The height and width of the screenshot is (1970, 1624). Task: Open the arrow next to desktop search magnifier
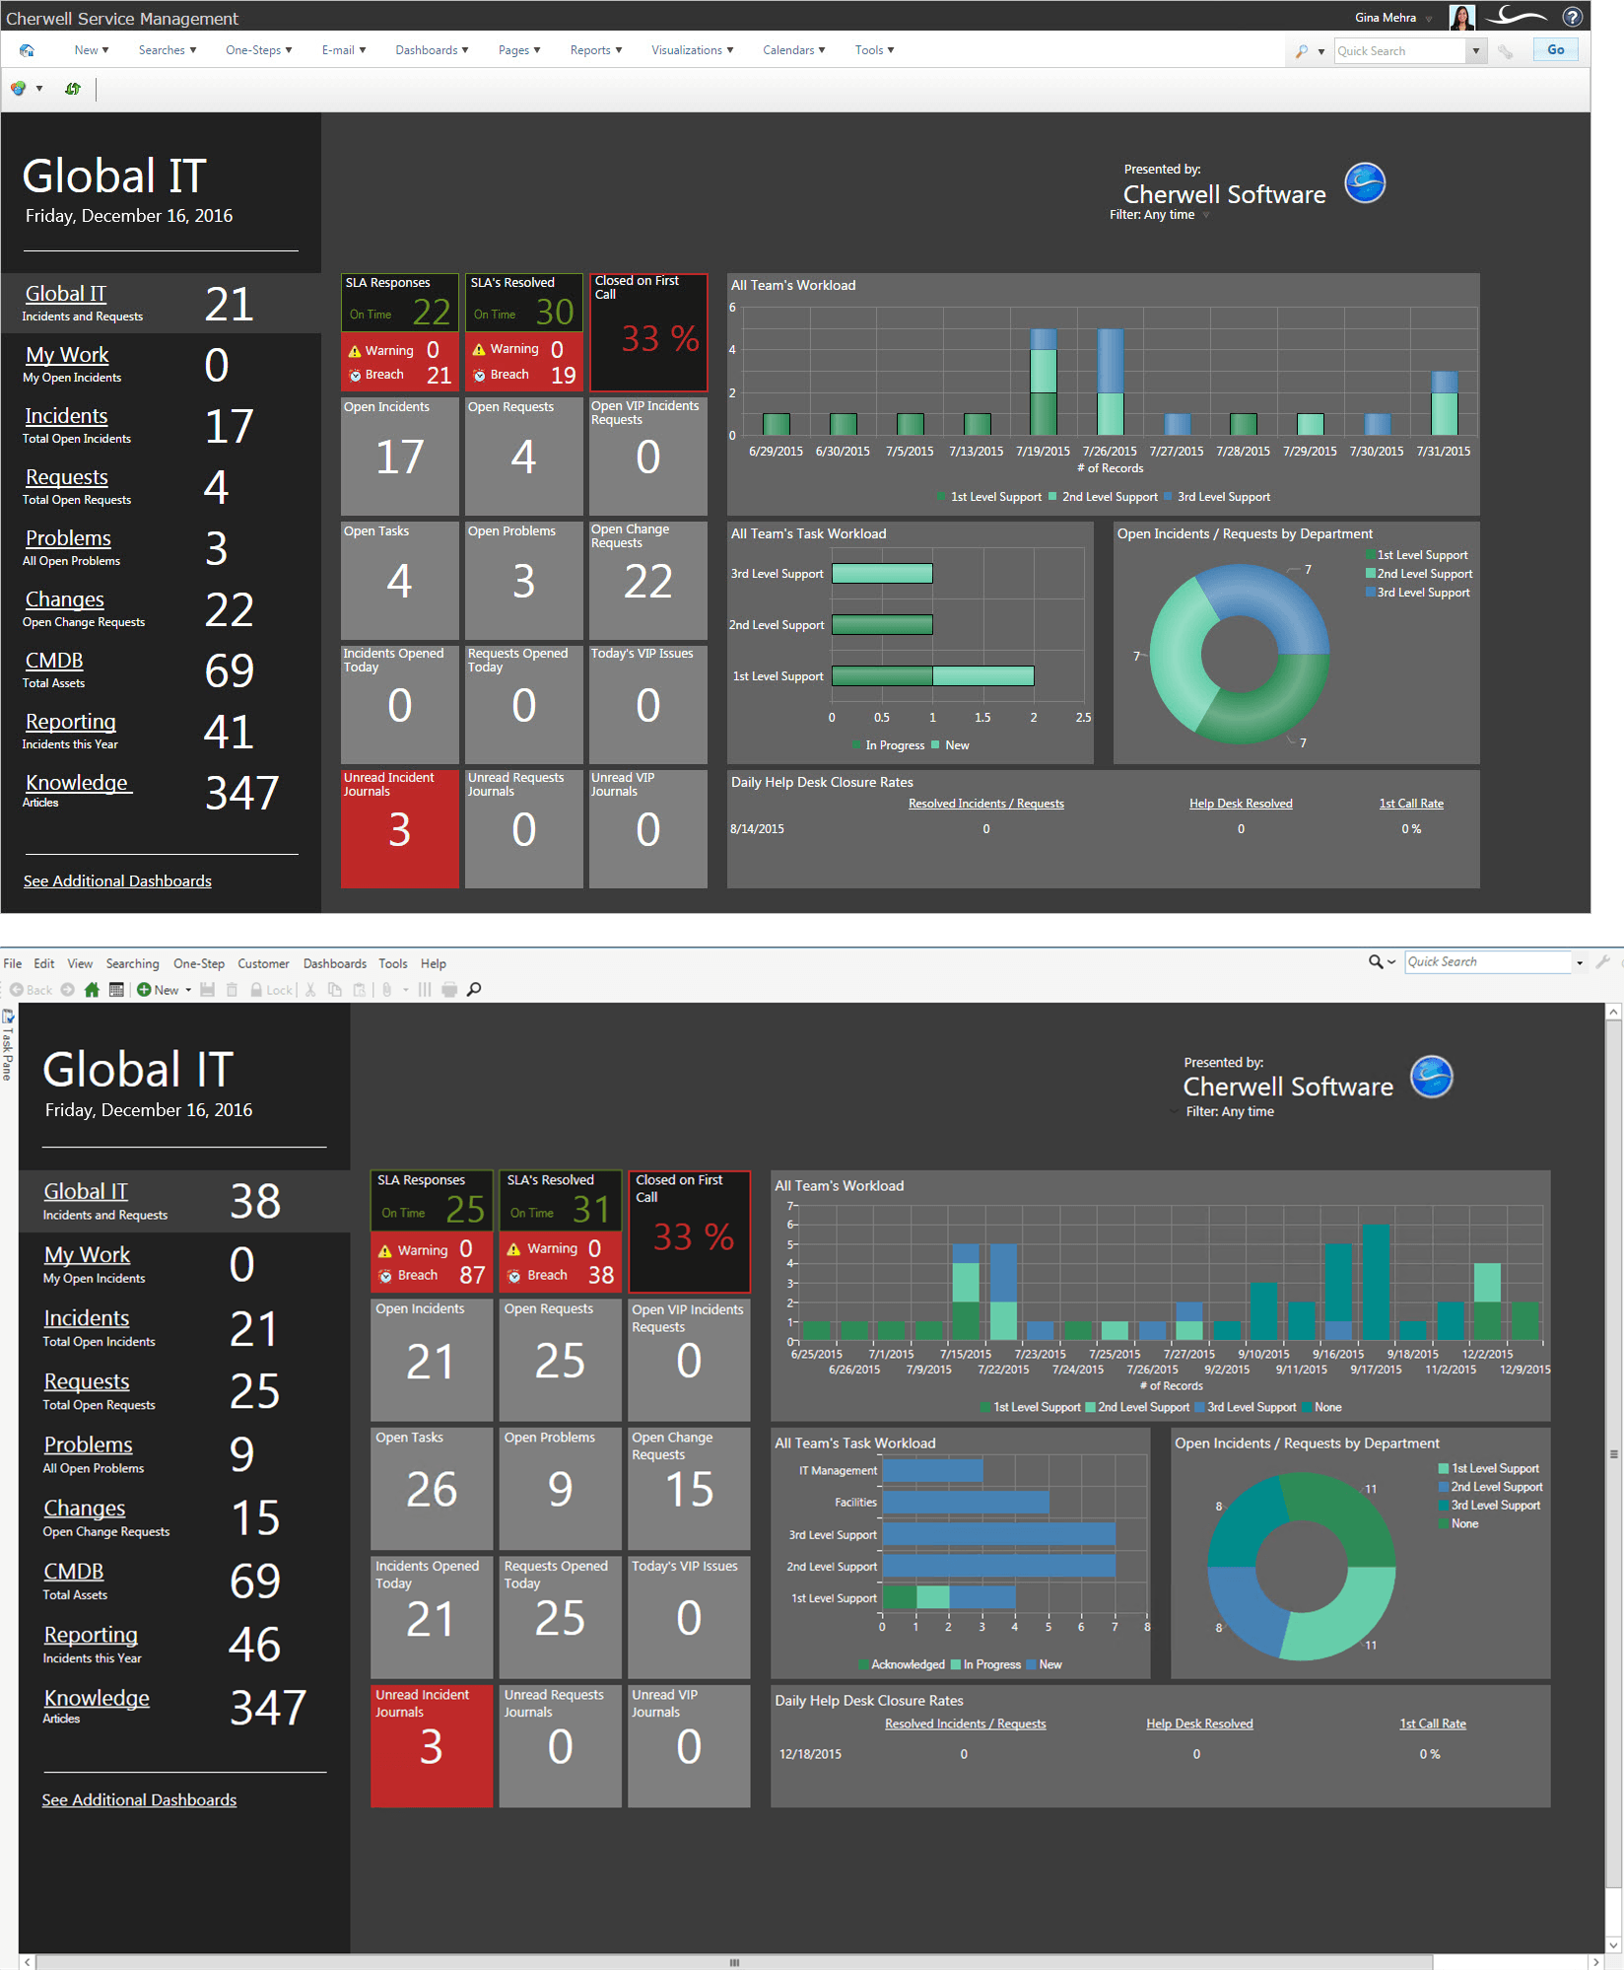pyautogui.click(x=1391, y=962)
